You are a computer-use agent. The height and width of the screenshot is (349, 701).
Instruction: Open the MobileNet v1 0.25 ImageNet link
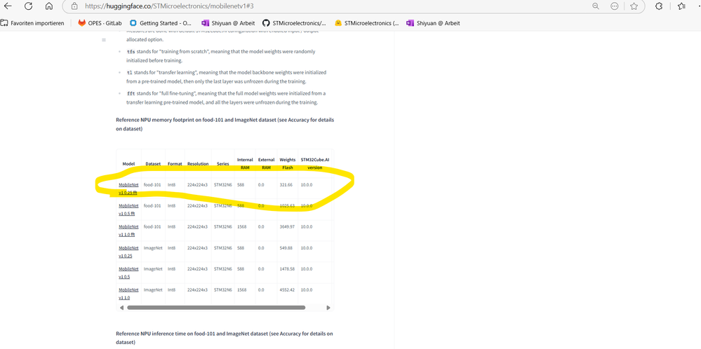click(x=128, y=252)
